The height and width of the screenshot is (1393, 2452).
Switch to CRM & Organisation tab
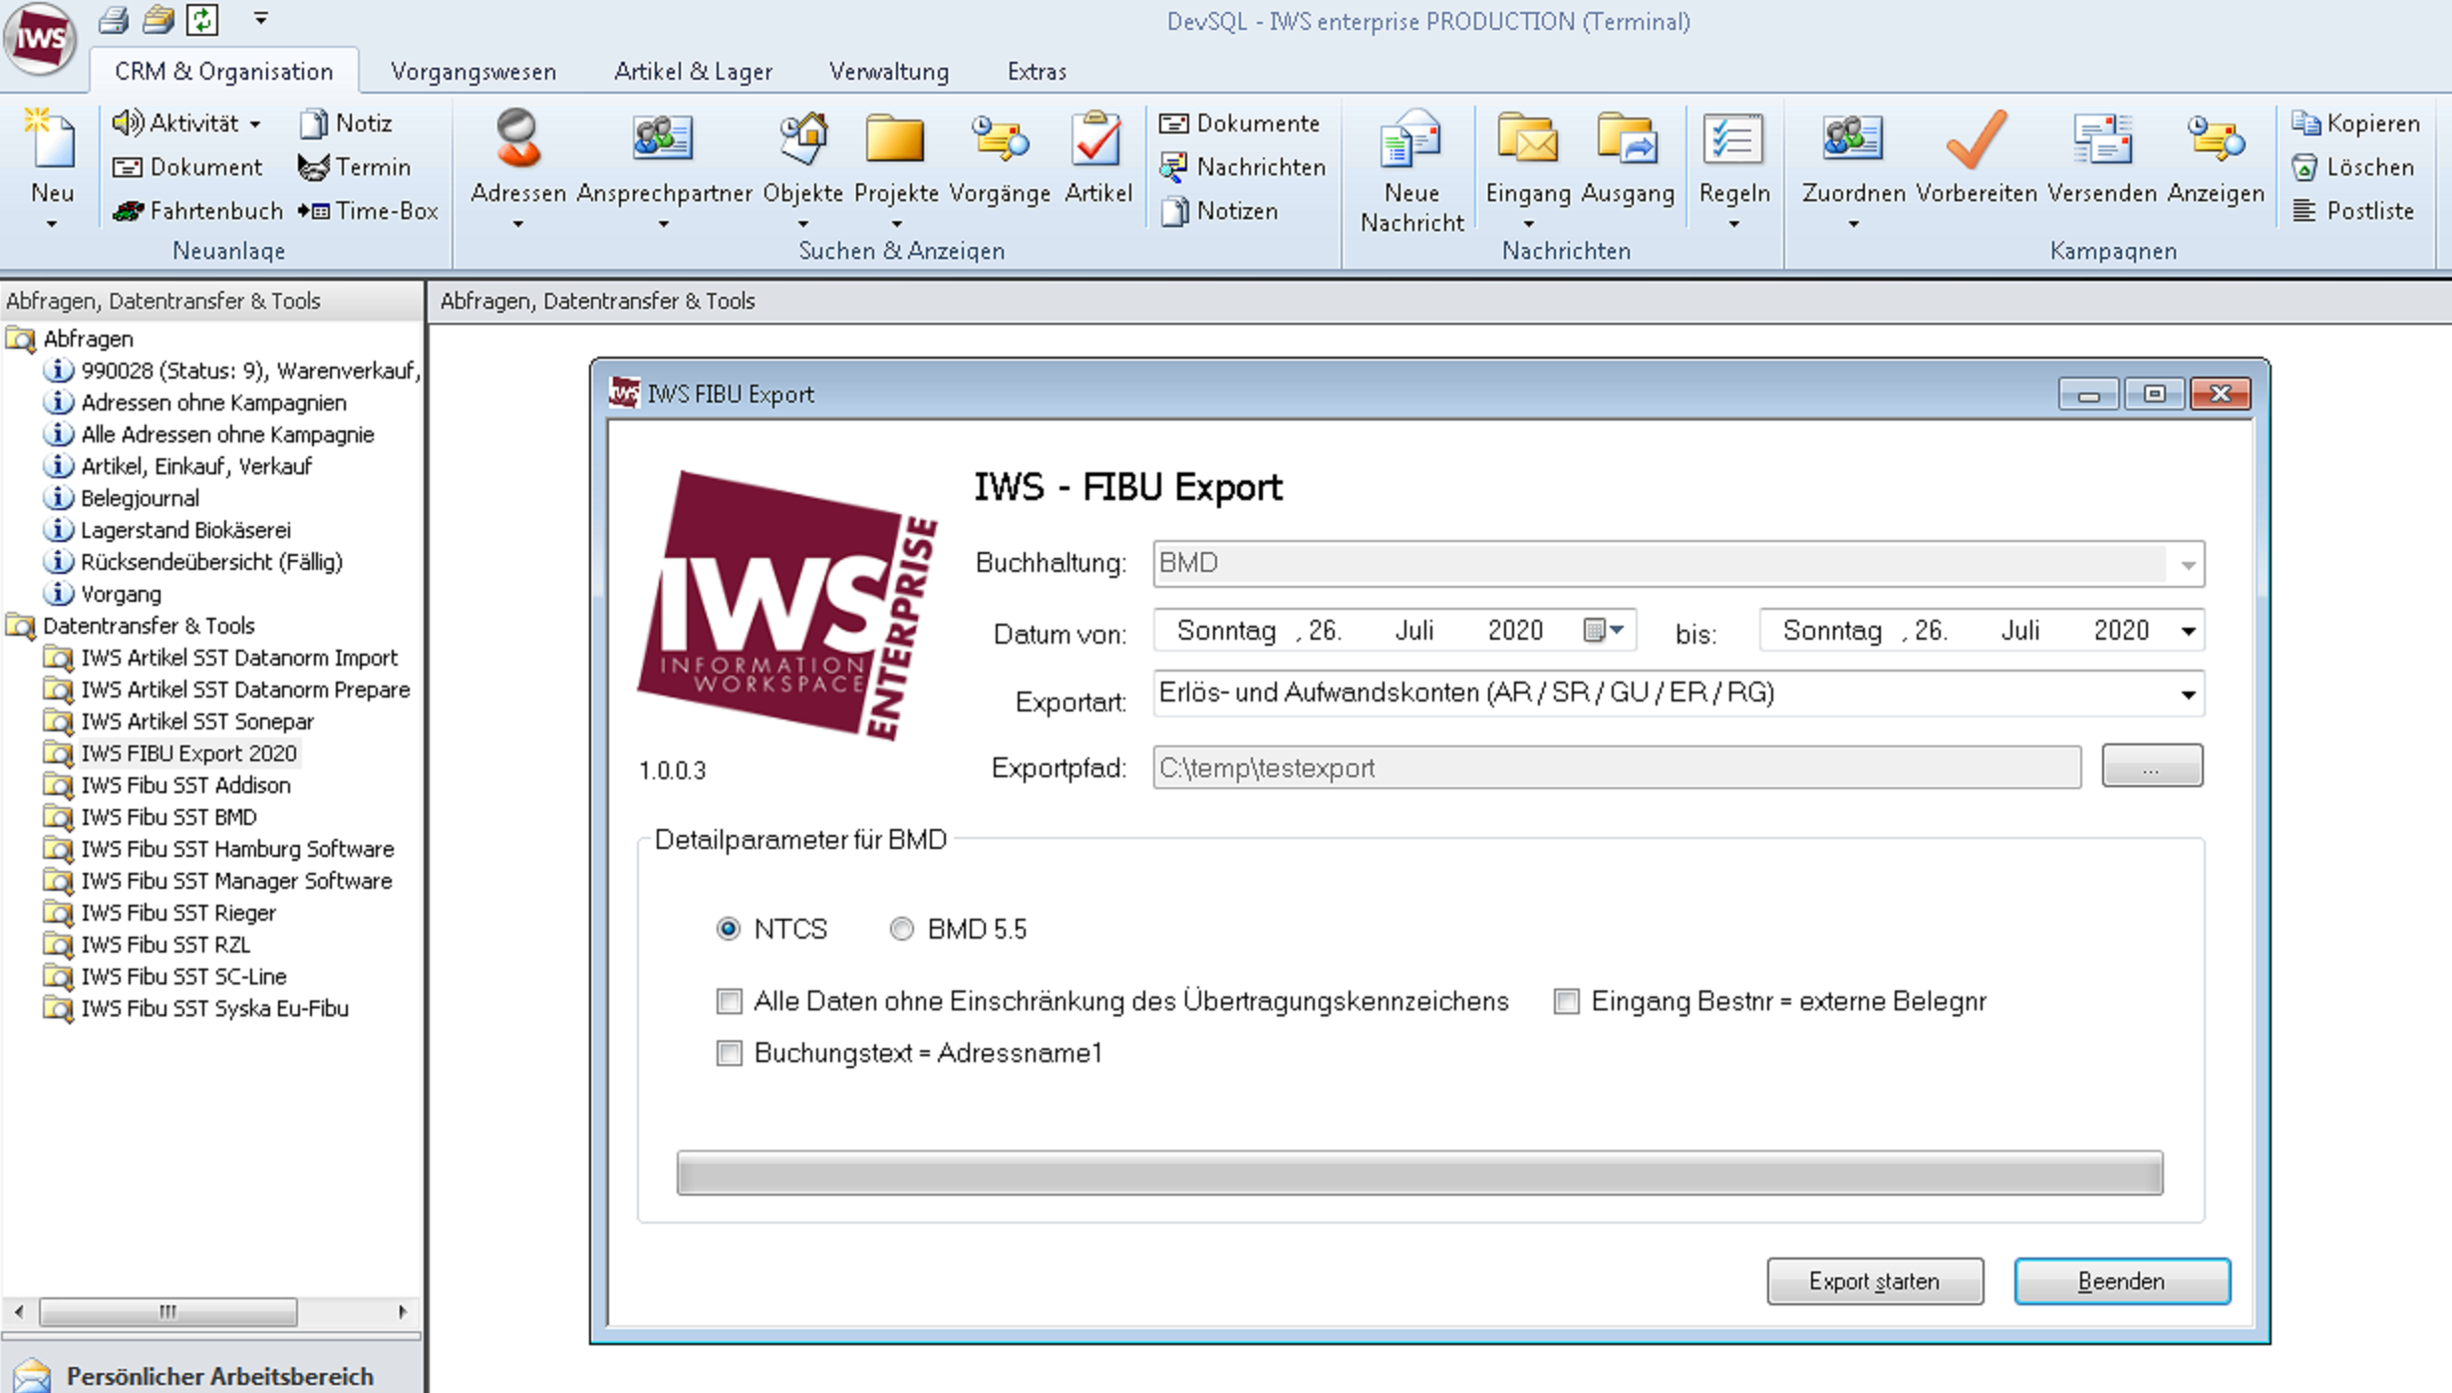(x=223, y=72)
